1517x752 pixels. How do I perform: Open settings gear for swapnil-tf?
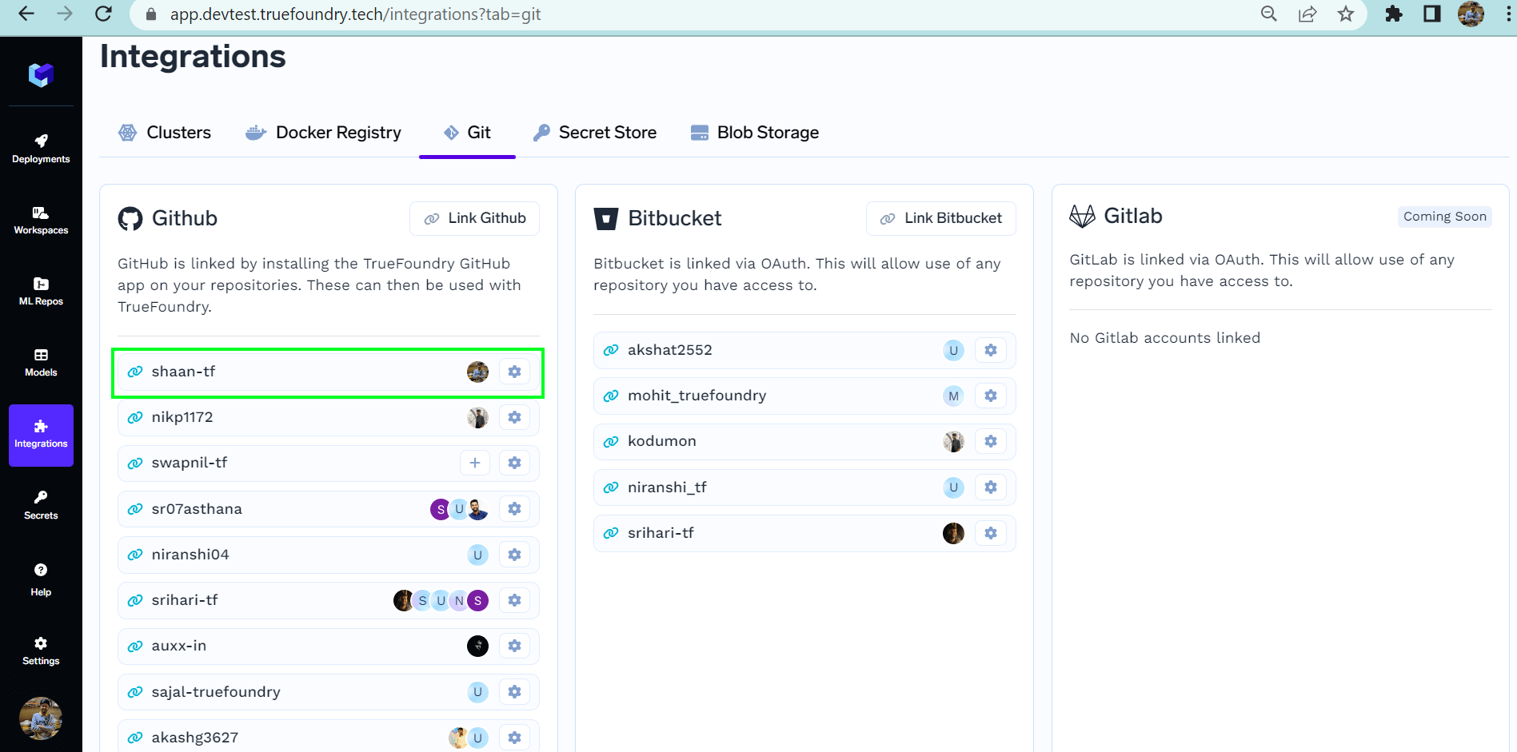[514, 463]
